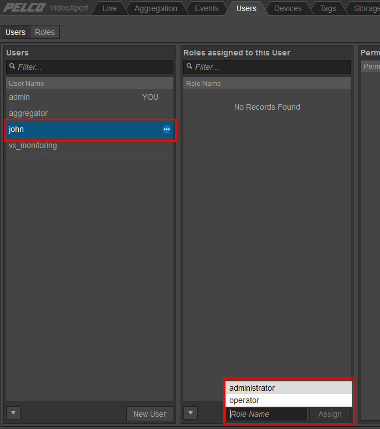Switch to the Live tab
This screenshot has height=429, width=380.
[x=109, y=8]
